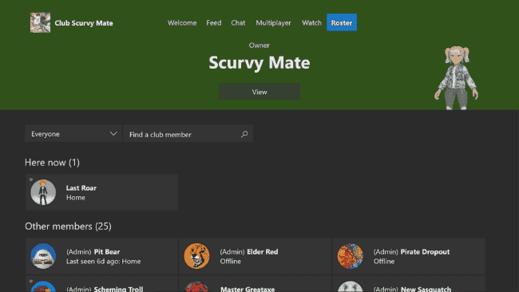Open the Welcome tab
The width and height of the screenshot is (519, 292).
[x=182, y=23]
